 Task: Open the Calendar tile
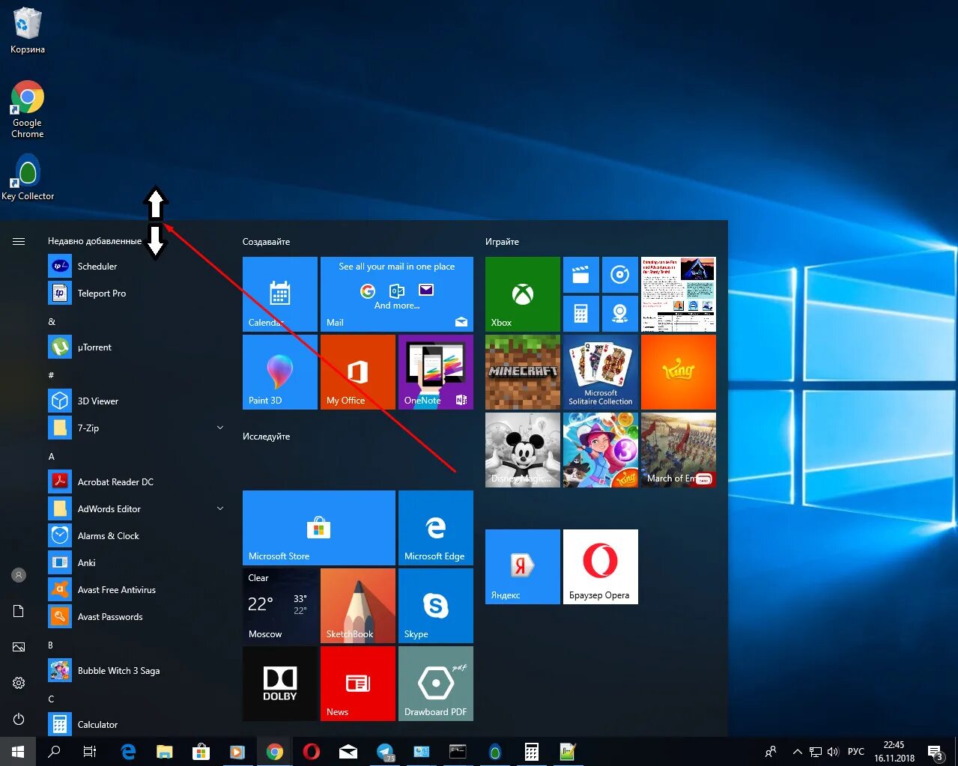280,294
